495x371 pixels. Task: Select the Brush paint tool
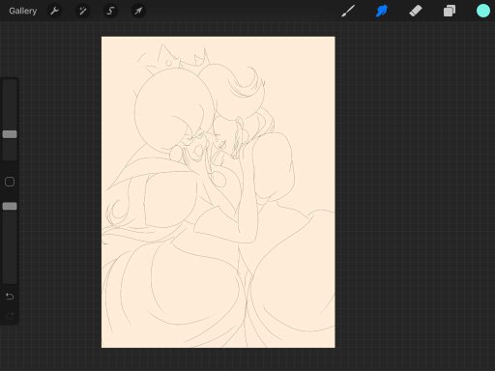coord(348,11)
